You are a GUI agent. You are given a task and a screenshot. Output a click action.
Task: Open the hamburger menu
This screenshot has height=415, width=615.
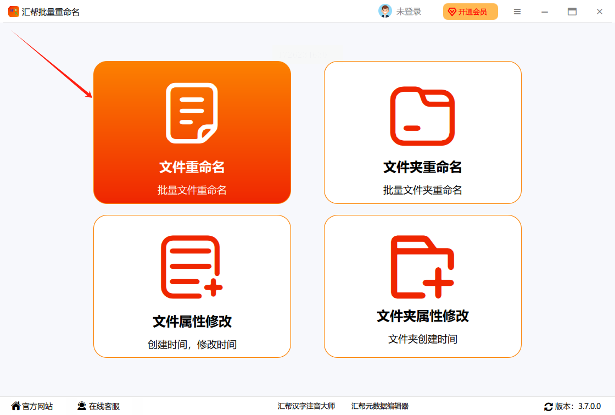(517, 12)
